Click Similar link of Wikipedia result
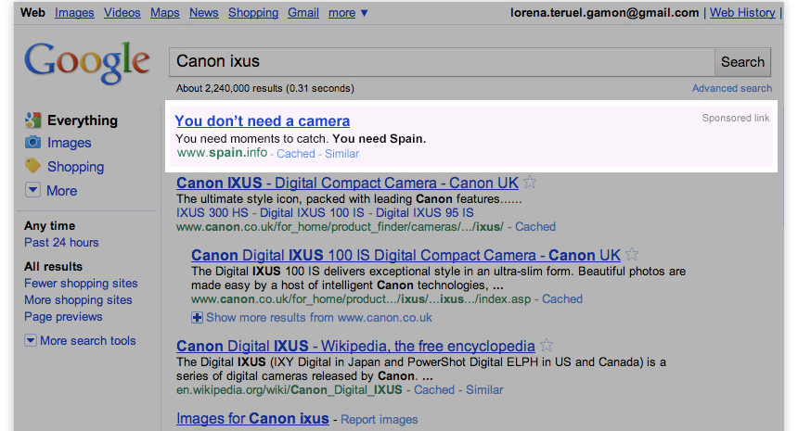 484,390
